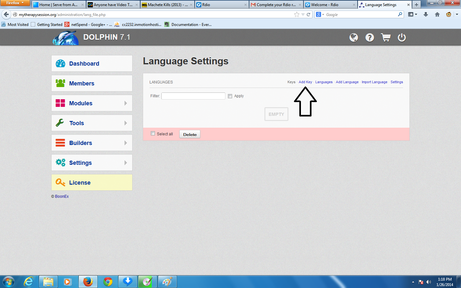Click the Firefox home toolbar icon
This screenshot has height=288, width=461.
coord(437,15)
